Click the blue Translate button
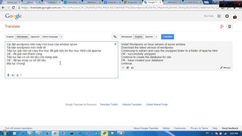This screenshot has width=242, height=136. (168, 37)
